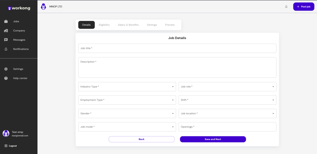Open Company via its building icon
Screen dimensions: 317x154
click(6, 31)
